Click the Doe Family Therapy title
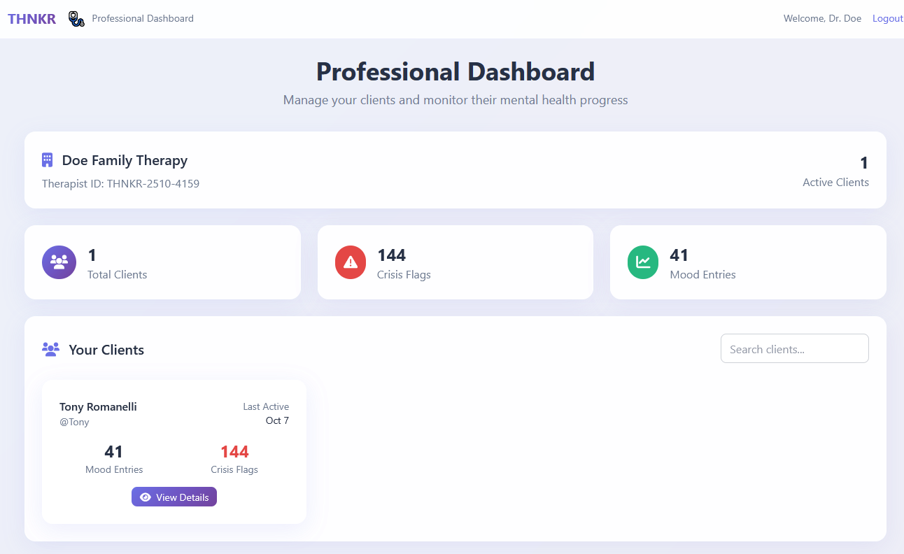This screenshot has height=554, width=904. point(125,160)
